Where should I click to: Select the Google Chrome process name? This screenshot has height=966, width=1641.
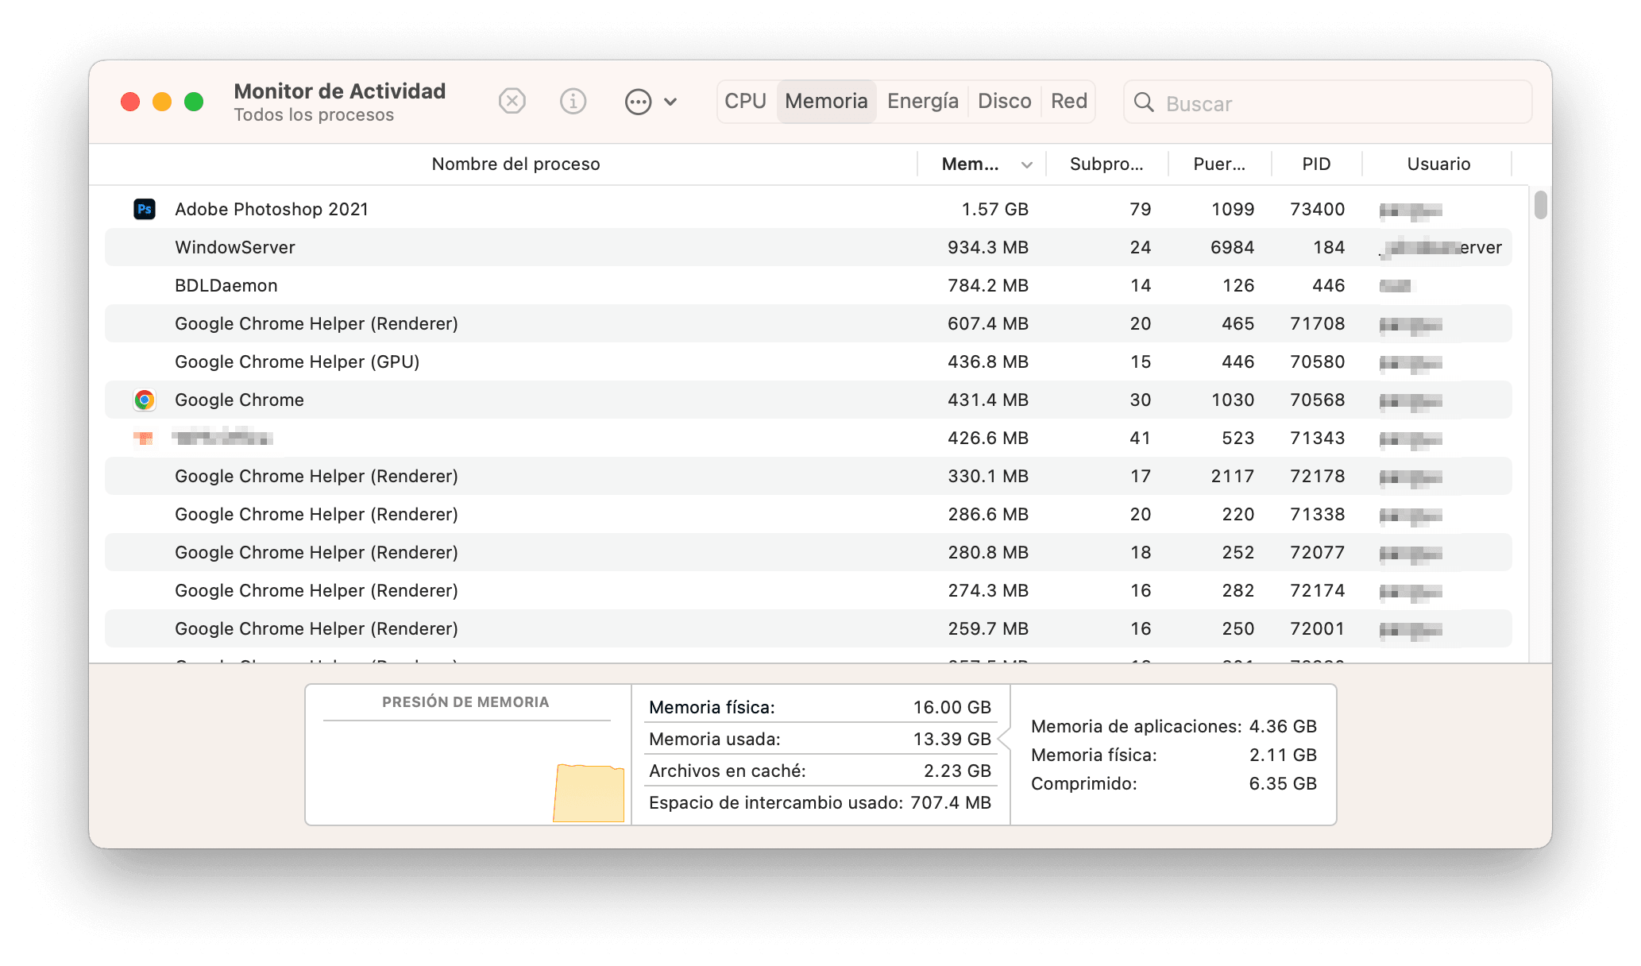[x=239, y=400]
